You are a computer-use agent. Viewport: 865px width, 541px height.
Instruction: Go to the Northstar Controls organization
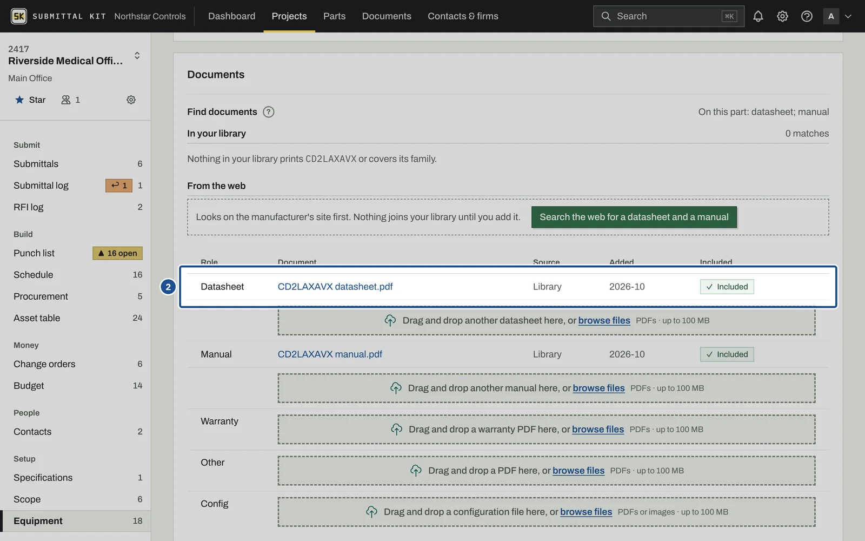coord(150,16)
